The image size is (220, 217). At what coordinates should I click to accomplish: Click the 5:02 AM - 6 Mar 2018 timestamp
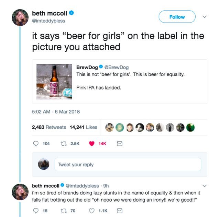tap(56, 111)
